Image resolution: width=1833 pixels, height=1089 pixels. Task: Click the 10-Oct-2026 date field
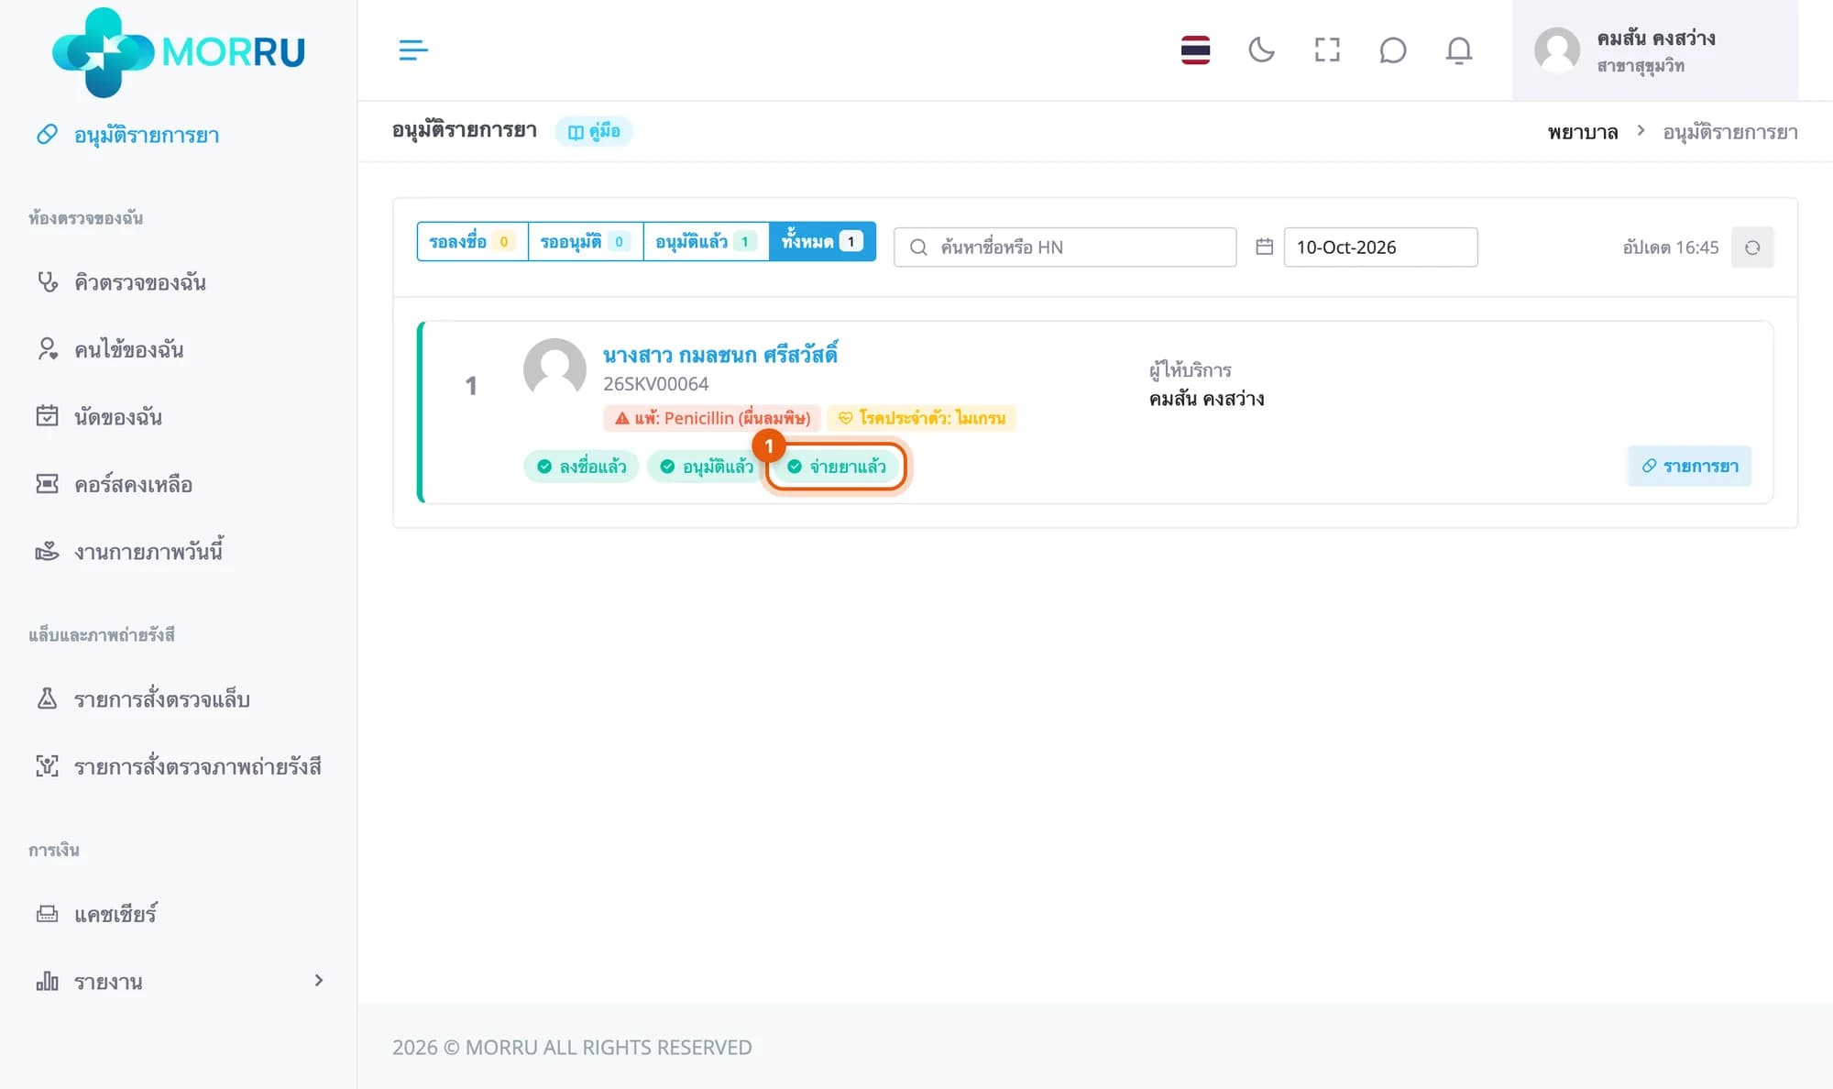1380,247
